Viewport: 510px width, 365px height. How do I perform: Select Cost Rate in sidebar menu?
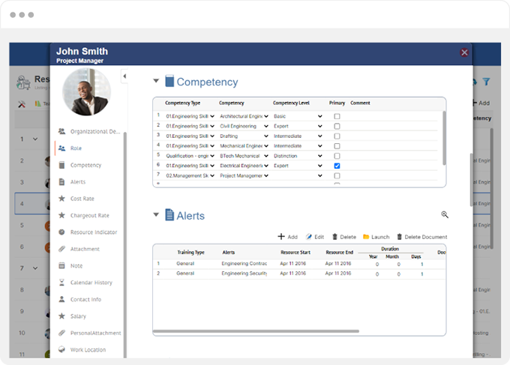[82, 199]
